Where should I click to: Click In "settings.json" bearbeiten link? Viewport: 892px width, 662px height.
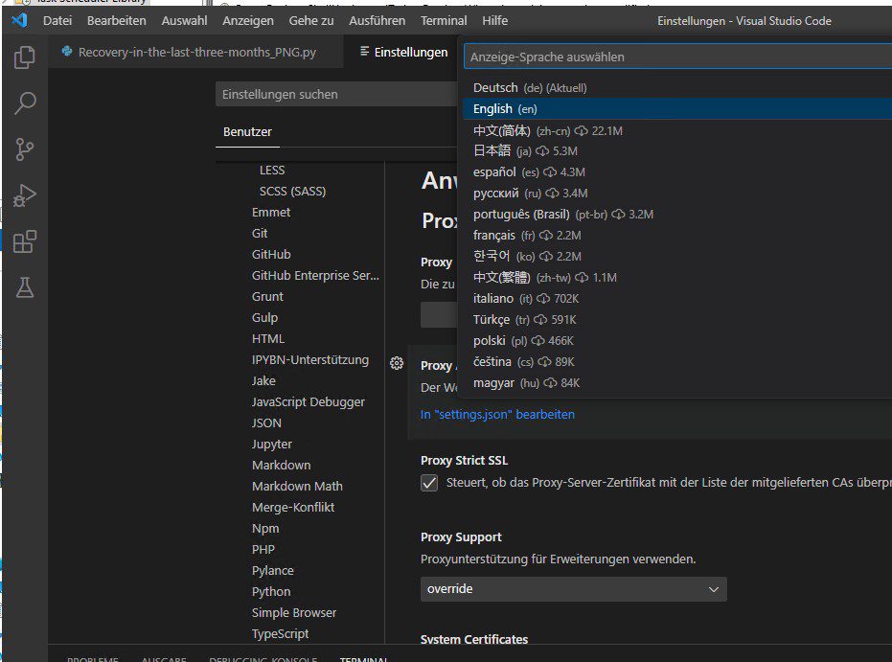point(497,414)
